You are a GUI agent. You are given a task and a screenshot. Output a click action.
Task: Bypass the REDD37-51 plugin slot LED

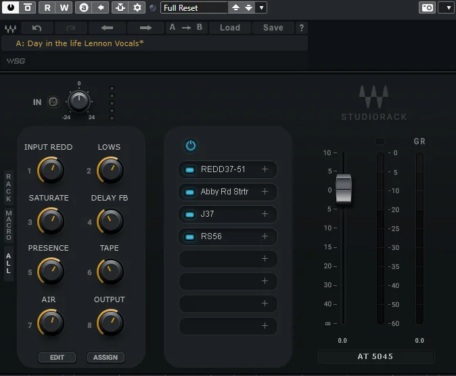click(x=190, y=170)
